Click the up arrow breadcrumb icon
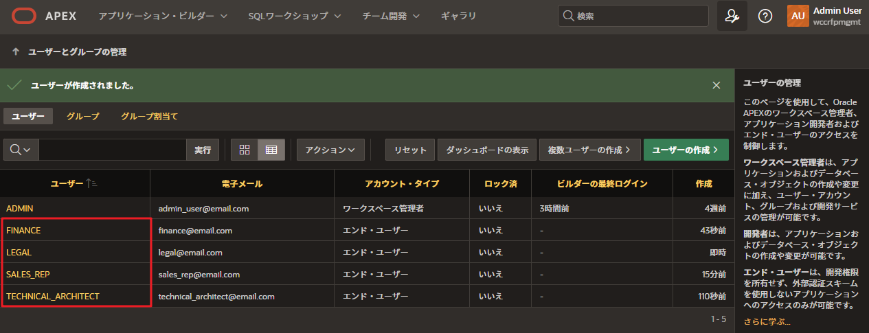Viewport: 869px width, 333px height. [x=15, y=51]
